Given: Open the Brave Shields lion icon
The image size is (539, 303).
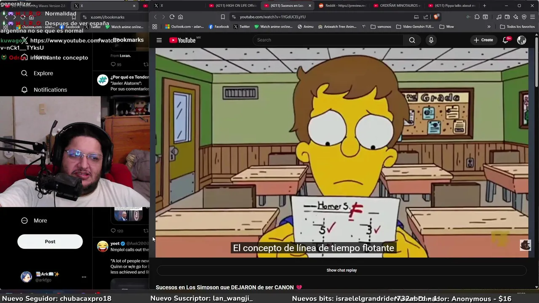Looking at the screenshot, I should (x=436, y=17).
